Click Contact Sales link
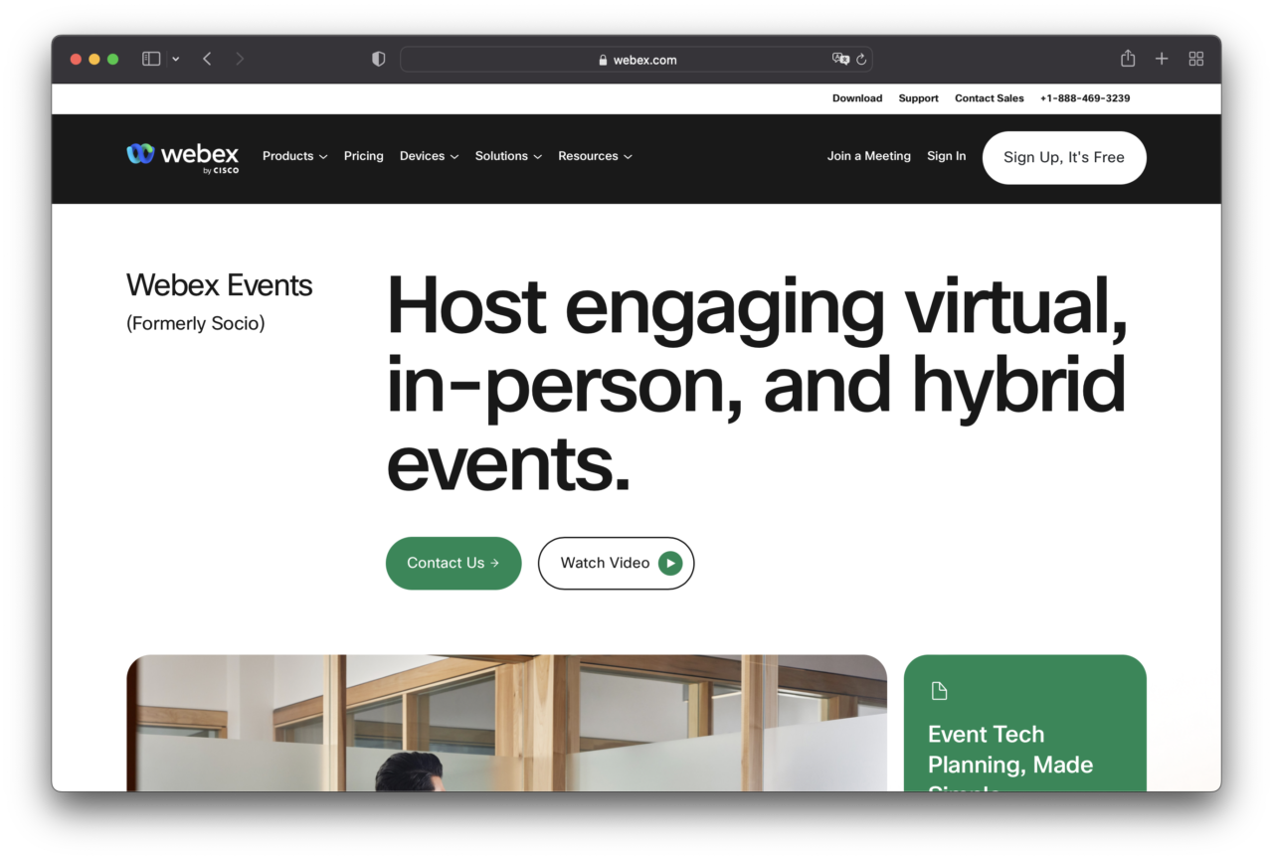This screenshot has height=860, width=1273. (989, 98)
